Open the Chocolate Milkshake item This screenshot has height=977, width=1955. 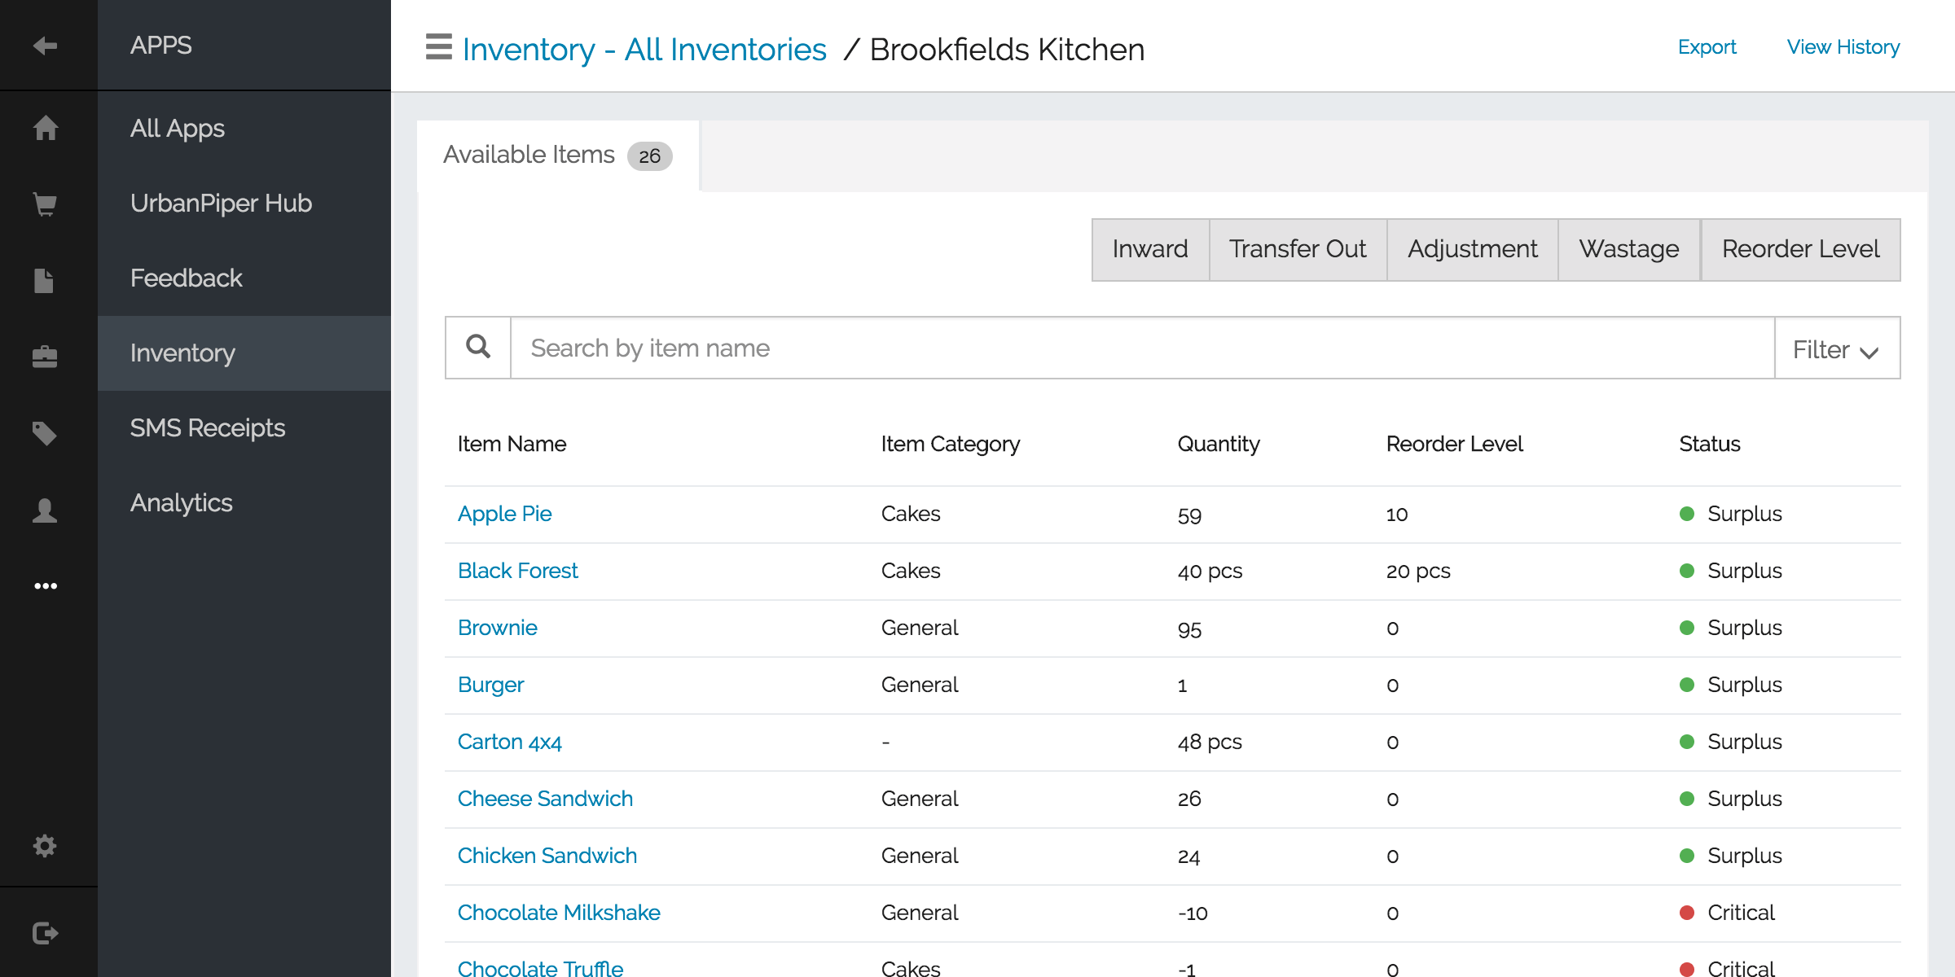pos(559,913)
